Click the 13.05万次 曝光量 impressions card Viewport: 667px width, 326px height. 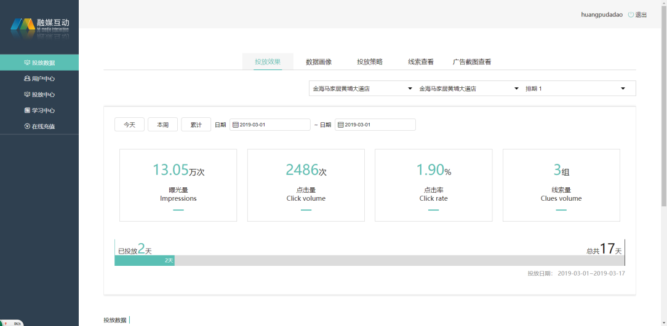pos(178,185)
